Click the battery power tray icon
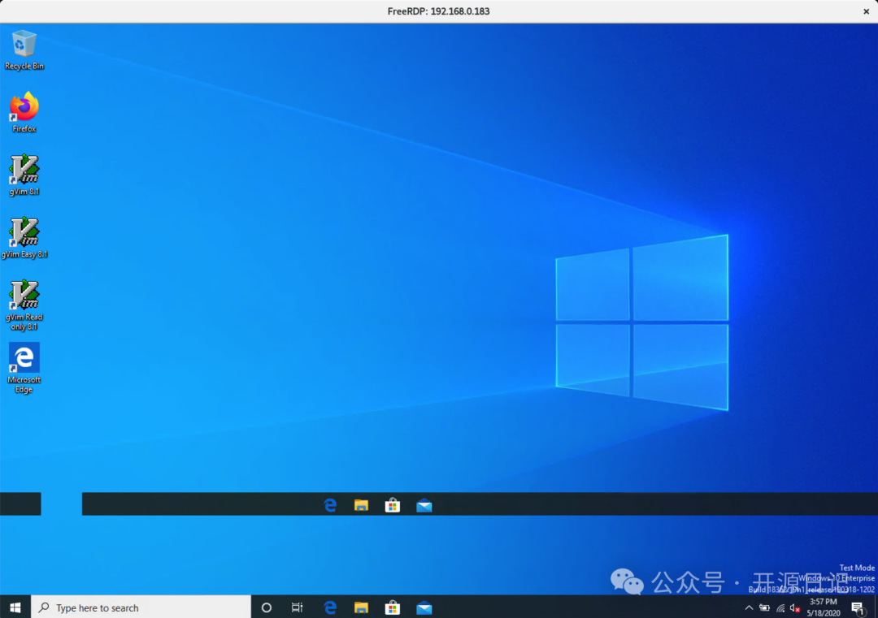Viewport: 878px width, 618px height. point(764,607)
